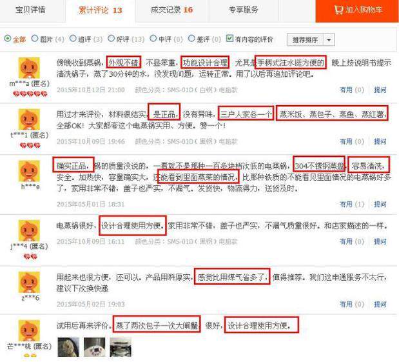Viewport: 399px width, 362px height.
Task: Open the 成交记录 16 tab
Action: [x=171, y=10]
